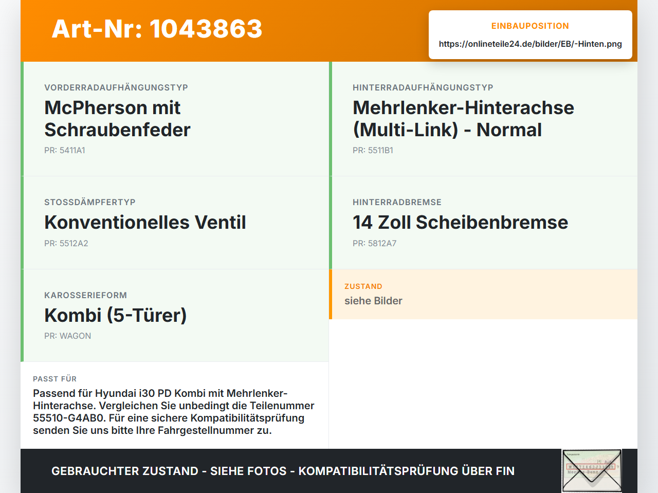Select the Art-Nr: 1043863 title
The width and height of the screenshot is (658, 493).
(157, 29)
